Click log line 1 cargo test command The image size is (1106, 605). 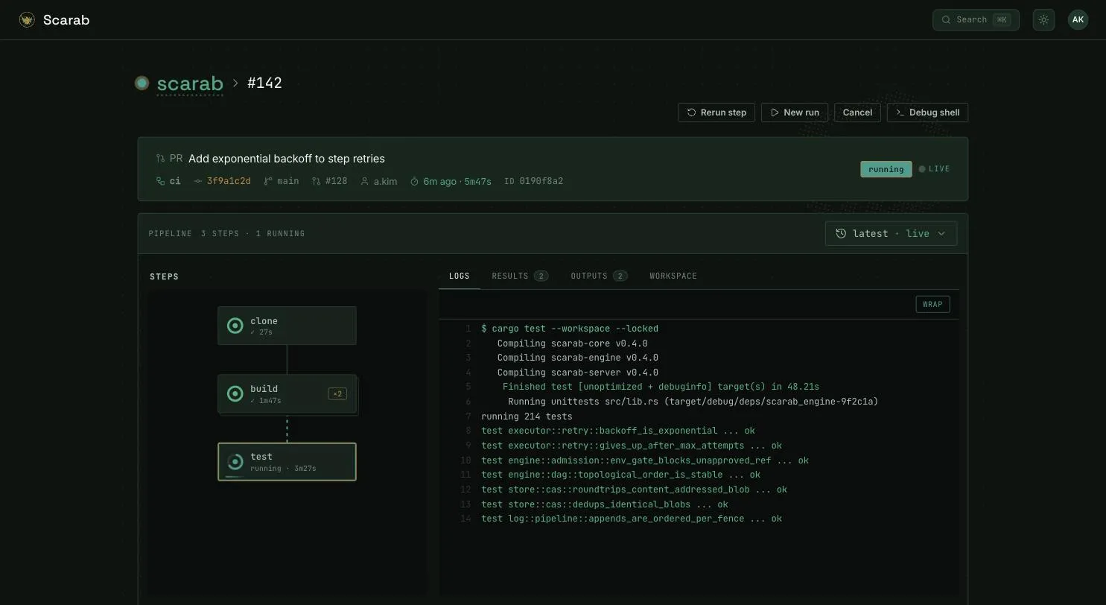pos(570,329)
